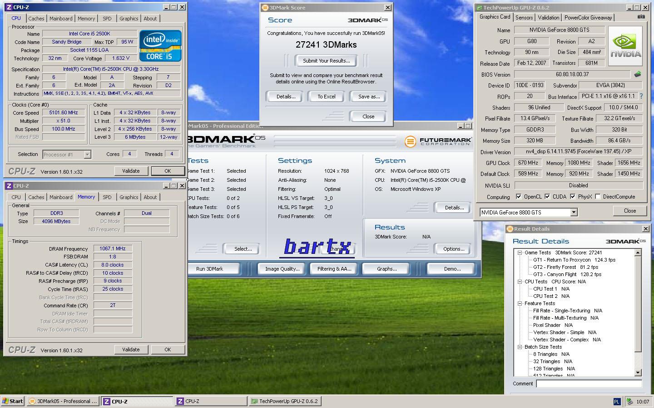Open Image Quality settings button

[282, 269]
